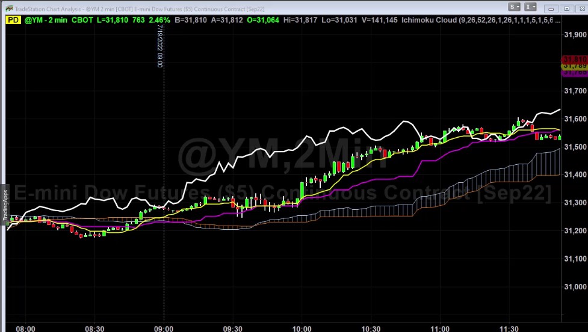The width and height of the screenshot is (588, 332).
Task: Click the 11:30 time axis label
Action: click(509, 328)
